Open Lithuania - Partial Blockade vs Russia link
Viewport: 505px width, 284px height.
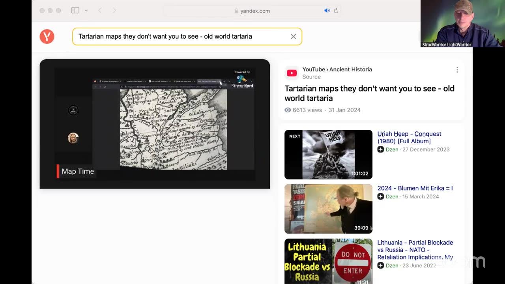click(415, 250)
